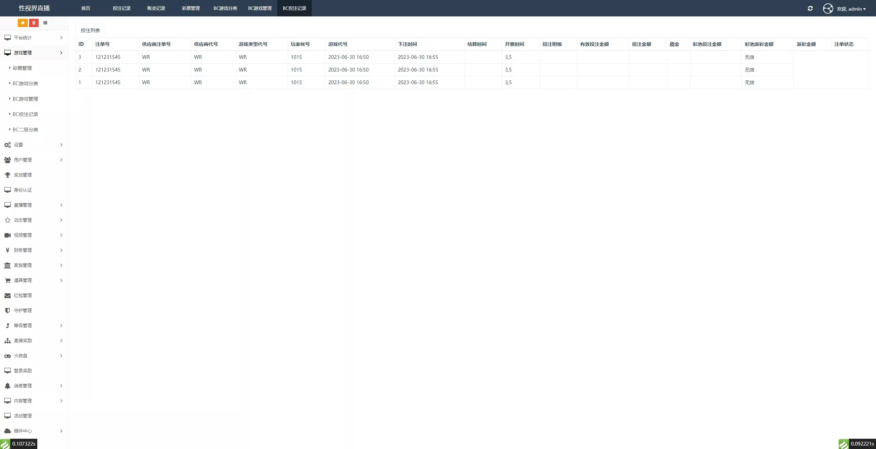The height and width of the screenshot is (449, 876).
Task: Click the admin avatar icon
Action: pos(828,9)
